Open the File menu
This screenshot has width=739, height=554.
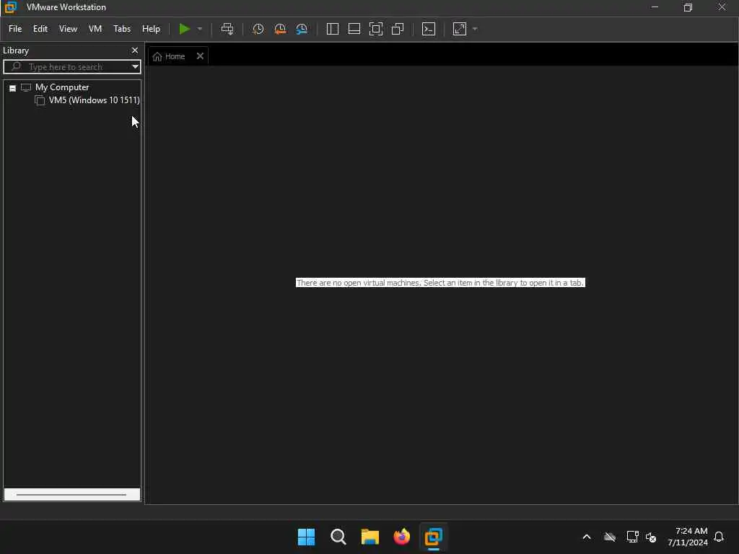click(x=15, y=29)
